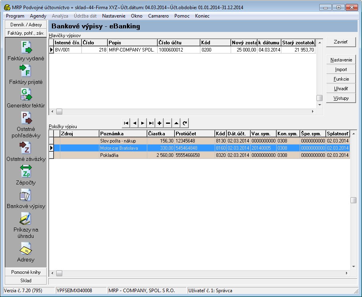Delete statement item with minus button
The height and width of the screenshot is (297, 362).
point(168,123)
